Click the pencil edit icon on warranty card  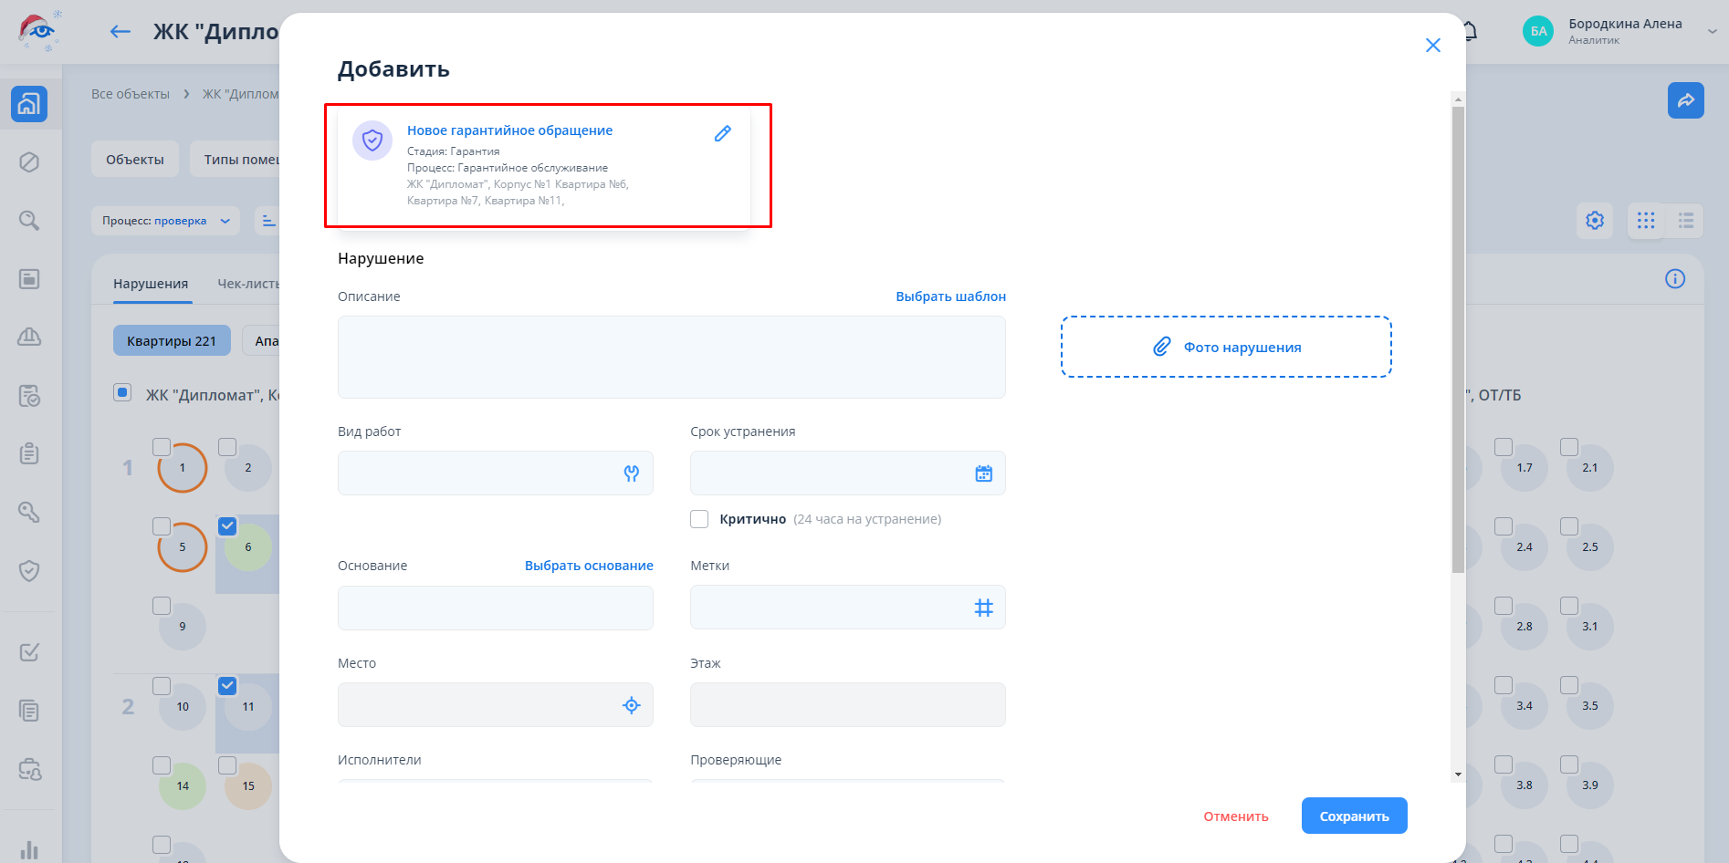[722, 134]
